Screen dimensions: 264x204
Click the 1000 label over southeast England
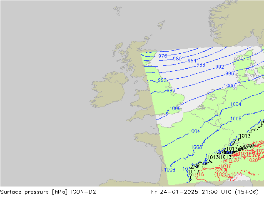175,108
